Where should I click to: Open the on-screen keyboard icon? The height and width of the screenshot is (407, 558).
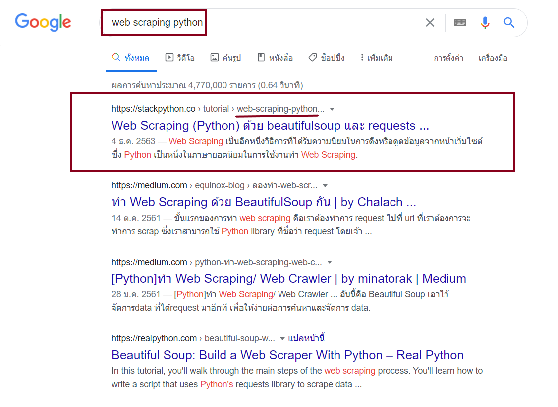pyautogui.click(x=460, y=23)
